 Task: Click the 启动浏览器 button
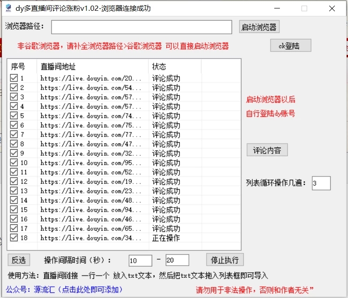click(259, 27)
